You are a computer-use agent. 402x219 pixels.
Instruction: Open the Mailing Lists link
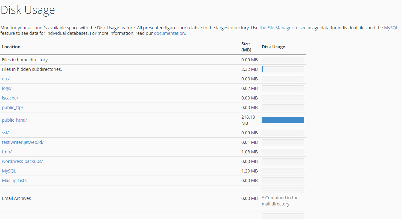[x=14, y=180]
